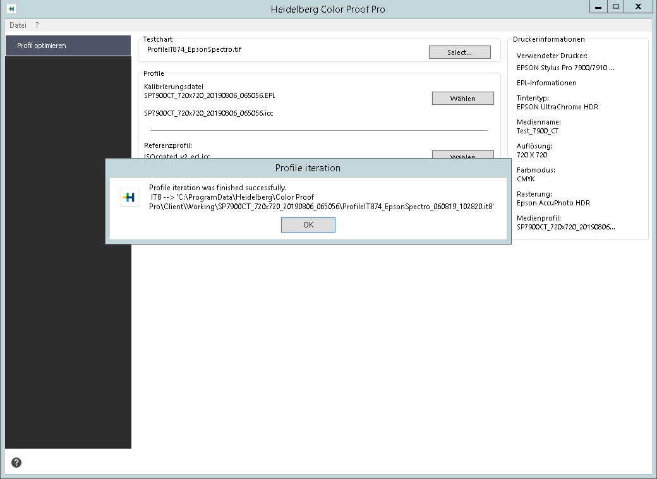Click the Medienprofil value in Druckerinformationen

coord(565,227)
